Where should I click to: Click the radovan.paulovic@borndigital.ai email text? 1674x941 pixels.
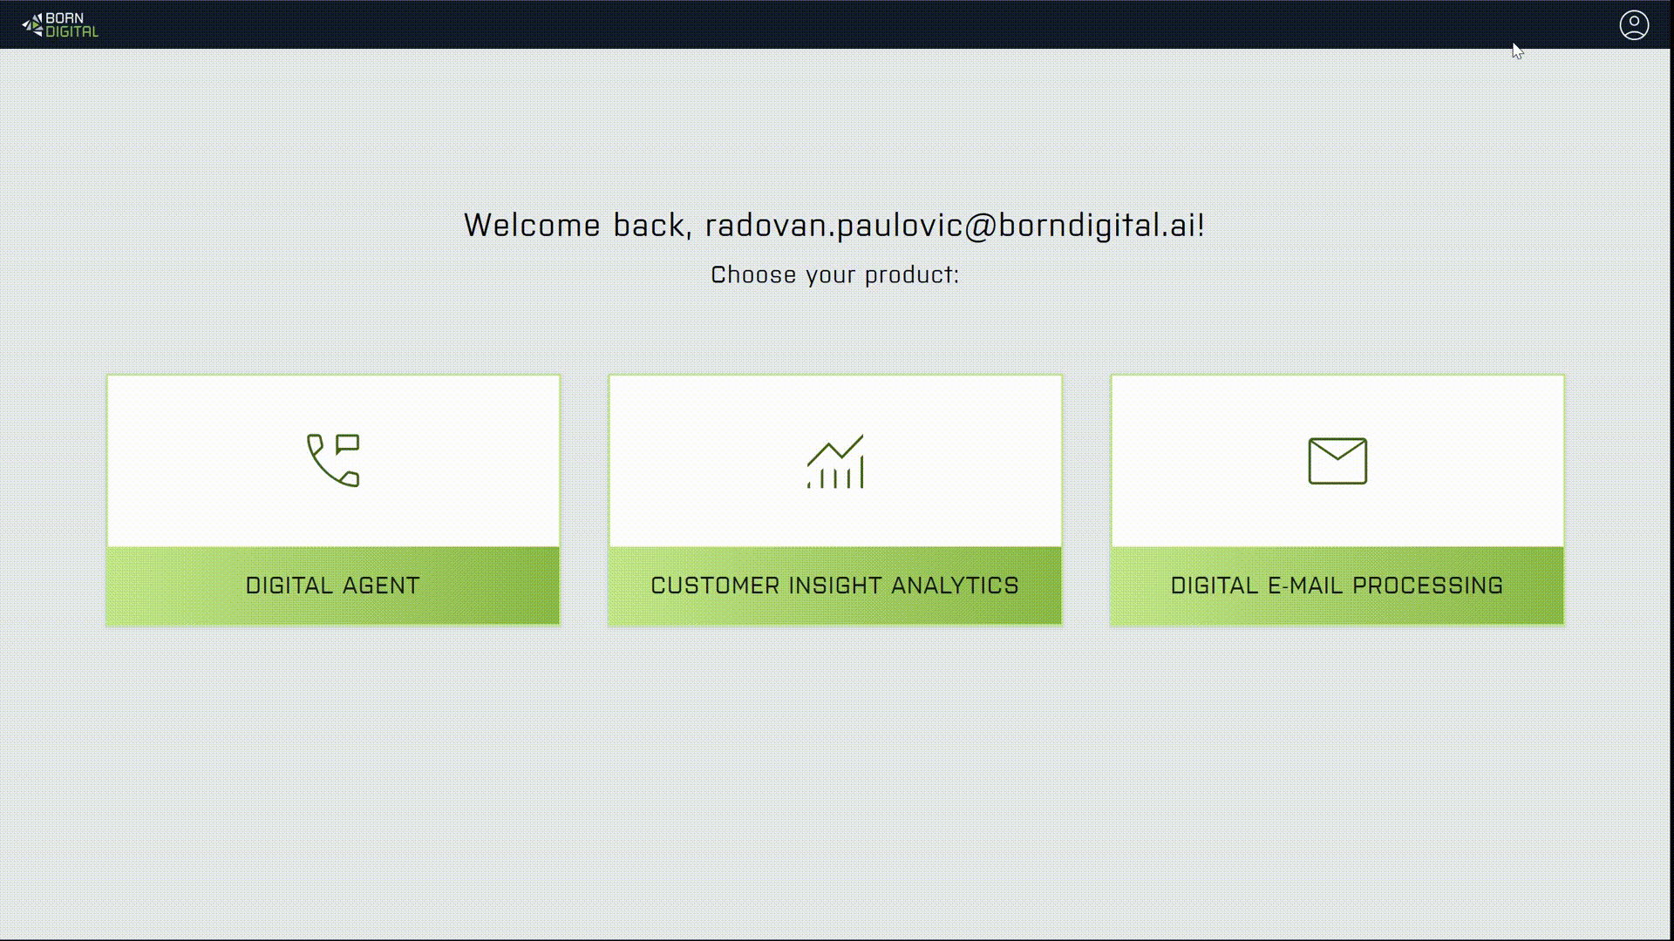coord(954,226)
